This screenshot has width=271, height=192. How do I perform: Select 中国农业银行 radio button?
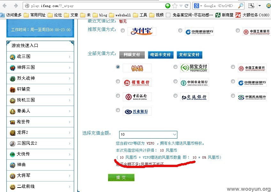(x=175, y=81)
